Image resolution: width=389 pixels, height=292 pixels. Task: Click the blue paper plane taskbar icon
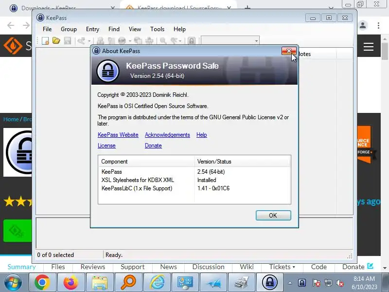(213, 282)
